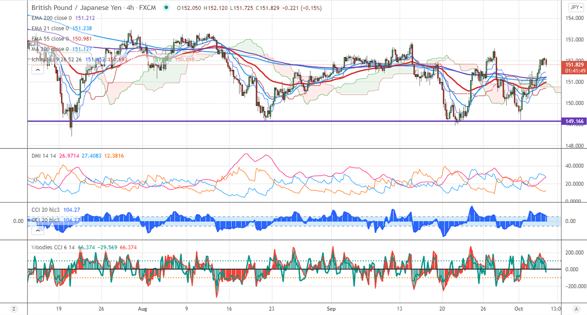Click the 01:41:49 bar countdown label
The height and width of the screenshot is (315, 587).
575,70
